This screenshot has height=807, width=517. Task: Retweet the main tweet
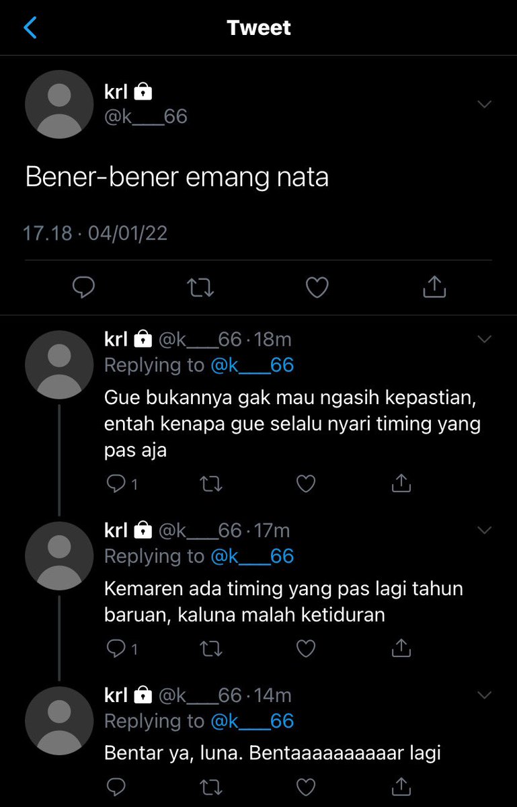(x=200, y=288)
